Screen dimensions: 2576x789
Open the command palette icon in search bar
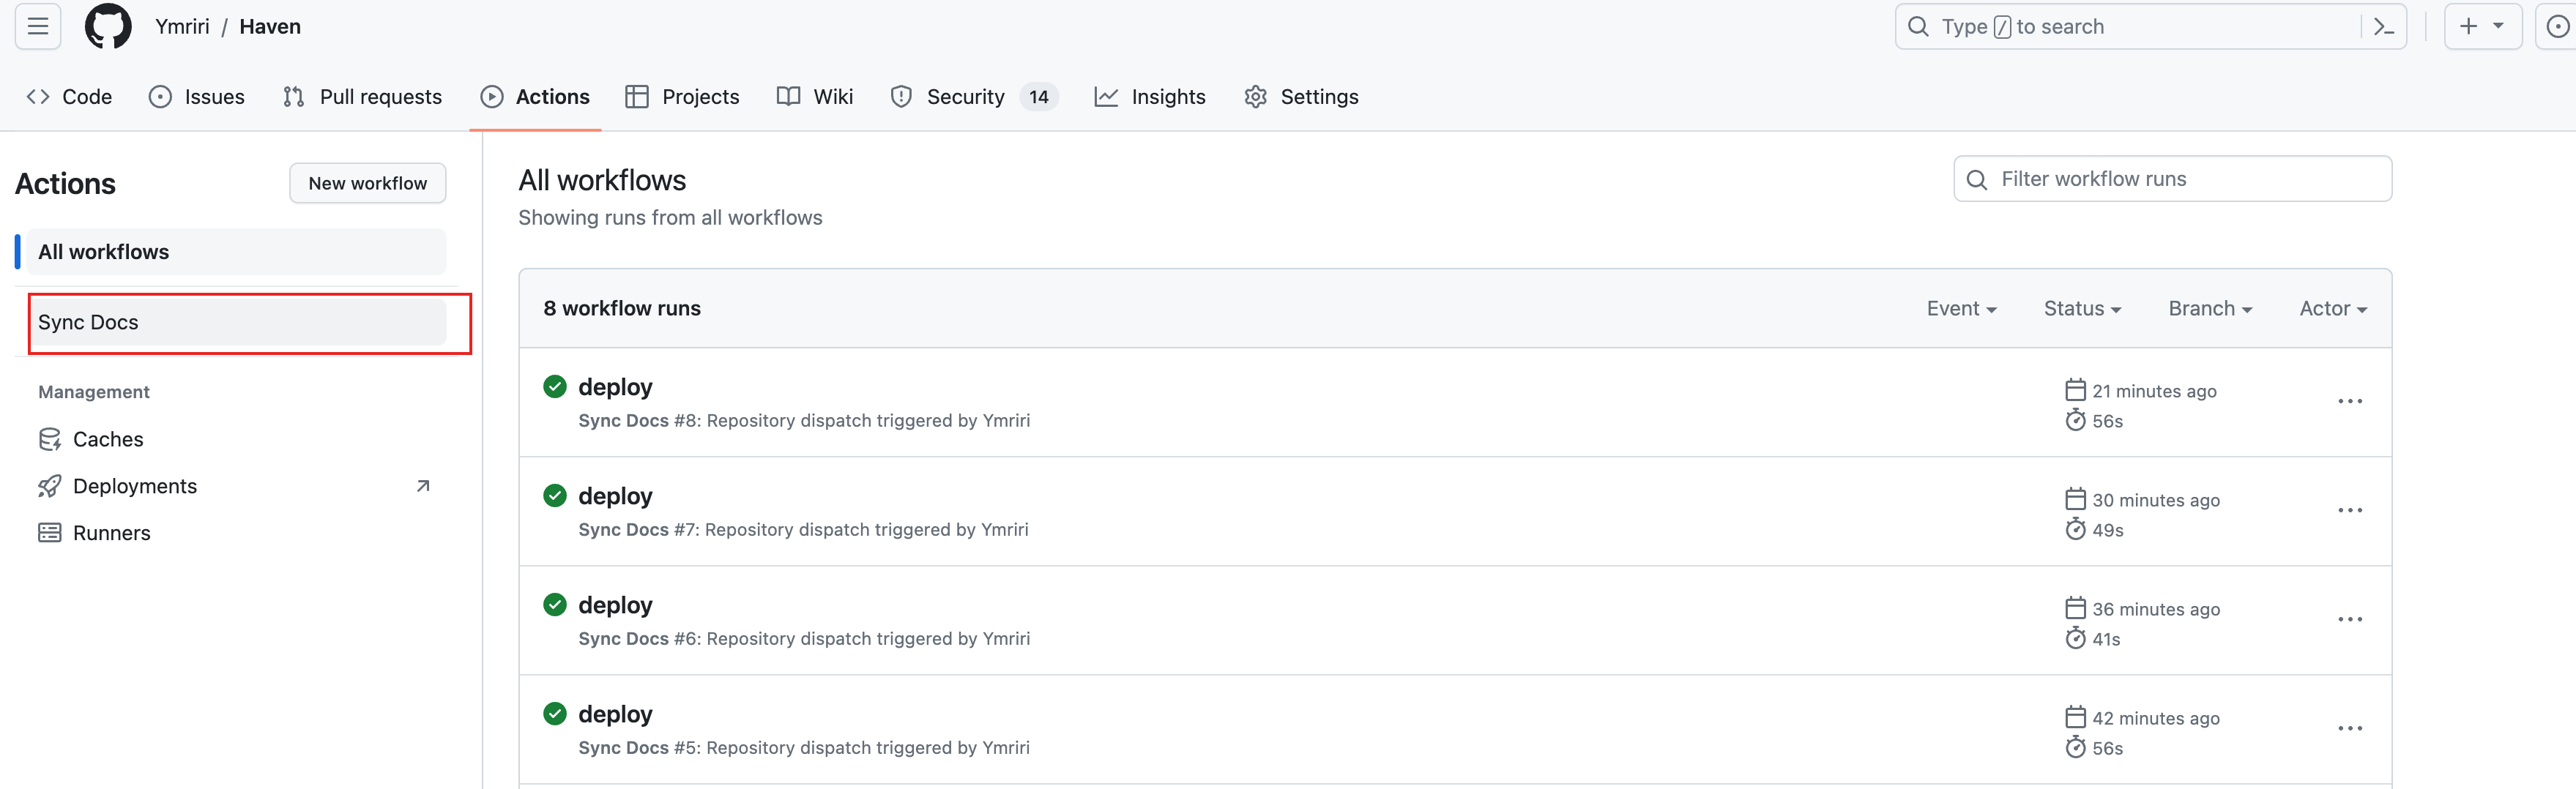point(2384,26)
